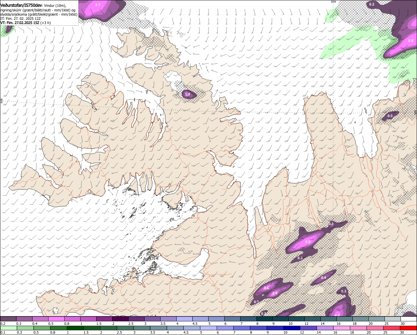This screenshot has width=417, height=335.
Task: Click the '30' value in the rain legend row
Action: [402, 332]
